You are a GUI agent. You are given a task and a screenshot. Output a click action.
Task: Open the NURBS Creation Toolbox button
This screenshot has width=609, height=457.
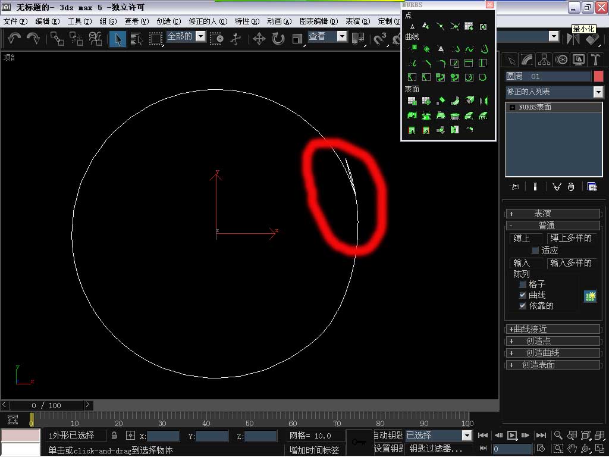pos(590,296)
